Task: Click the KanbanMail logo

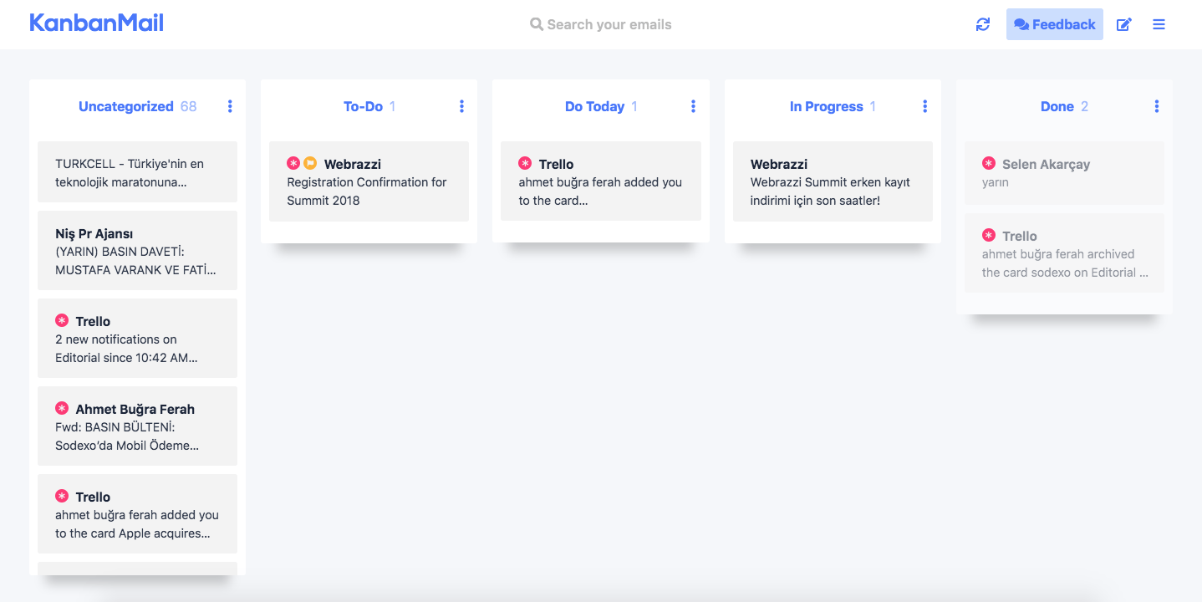Action: tap(96, 23)
